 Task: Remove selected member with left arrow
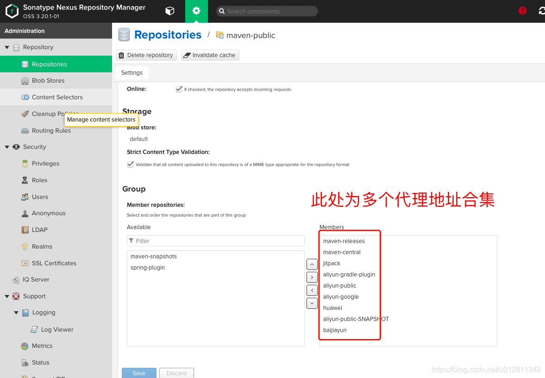[312, 290]
